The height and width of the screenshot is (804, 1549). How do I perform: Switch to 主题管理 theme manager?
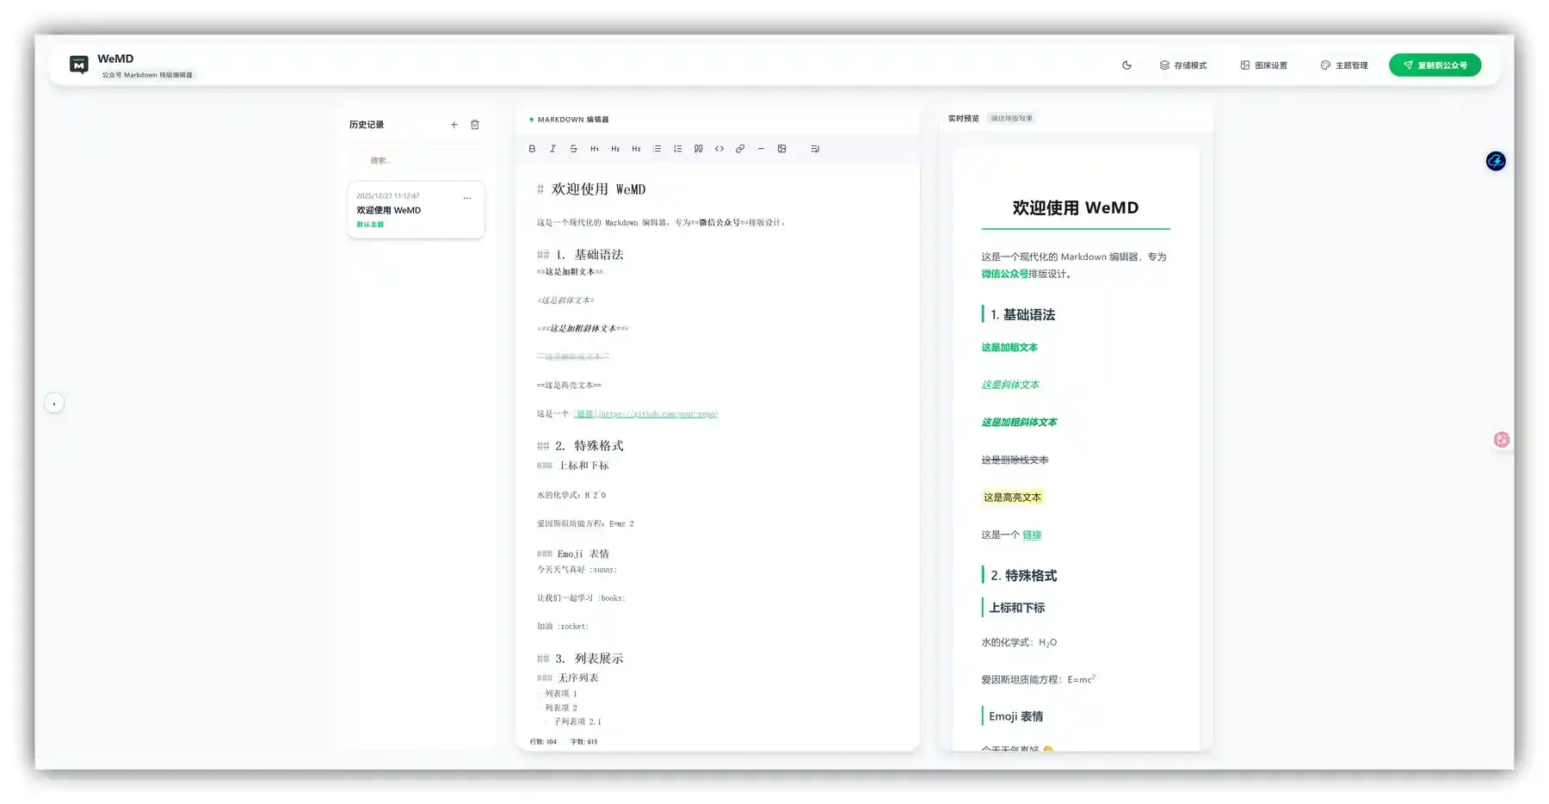click(x=1345, y=65)
